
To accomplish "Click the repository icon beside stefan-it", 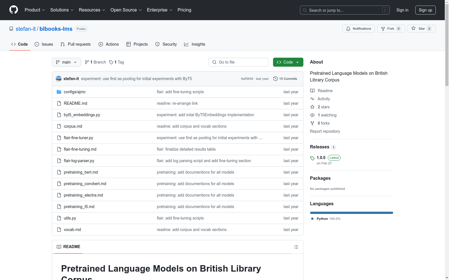I will [11, 29].
